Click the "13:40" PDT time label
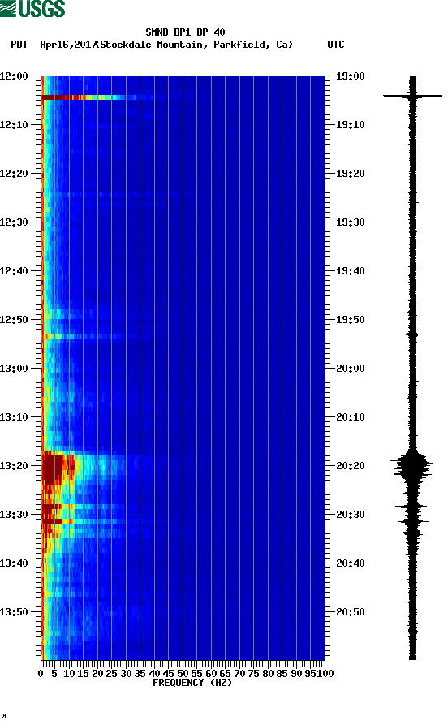 click(x=14, y=563)
